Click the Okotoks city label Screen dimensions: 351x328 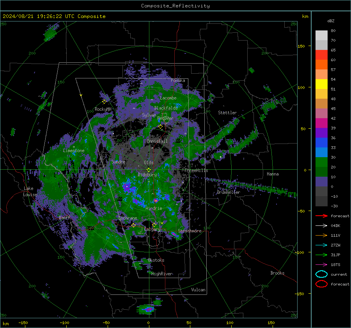pos(156,260)
